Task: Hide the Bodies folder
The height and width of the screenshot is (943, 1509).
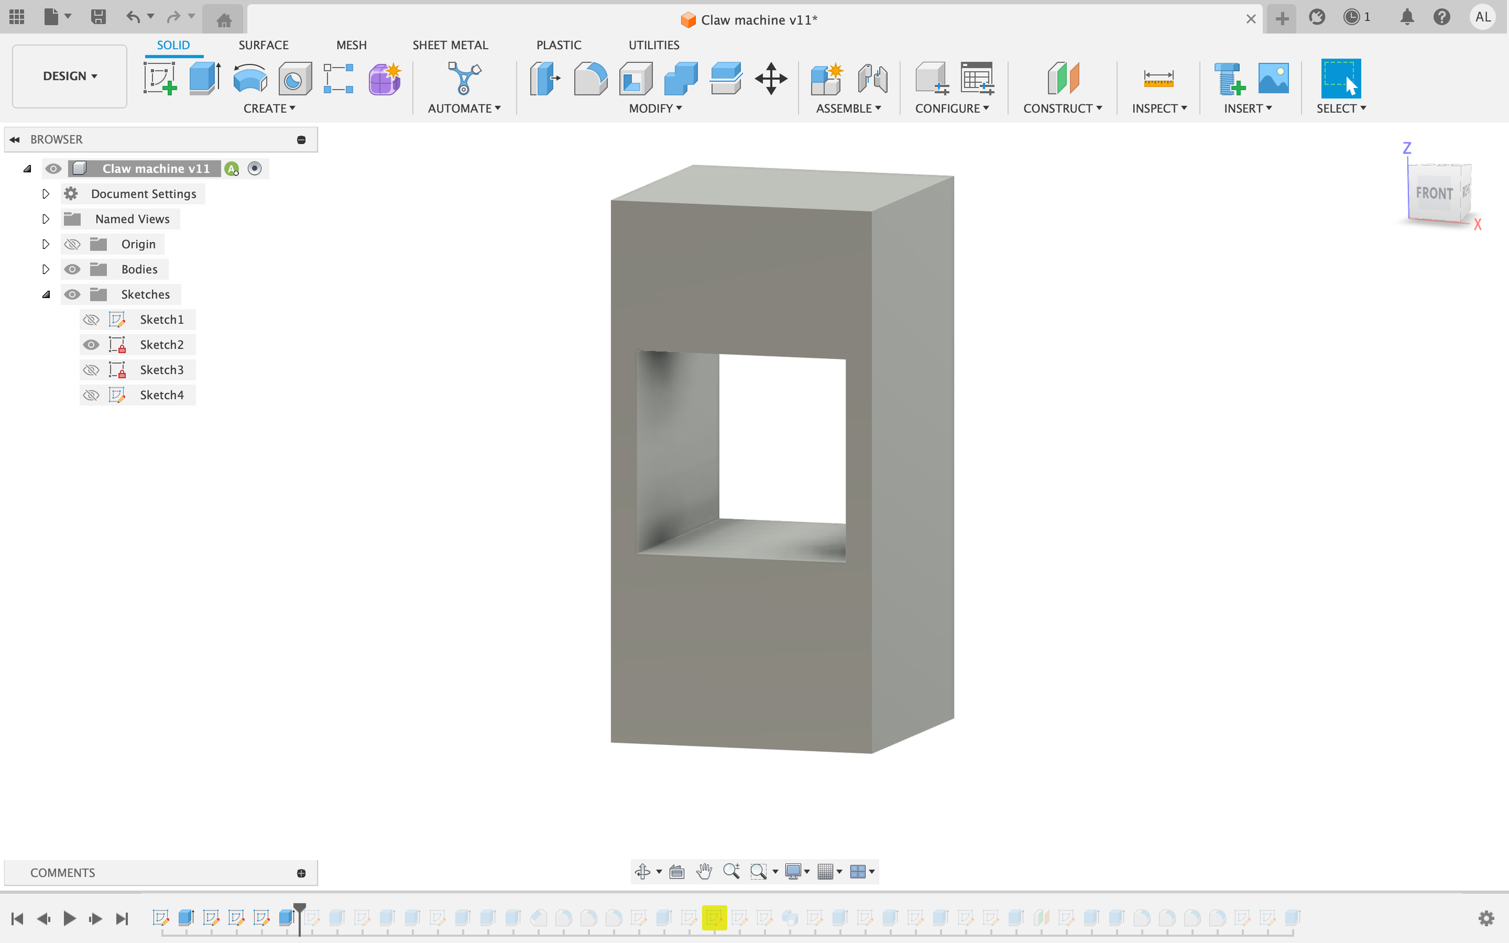Action: [72, 268]
